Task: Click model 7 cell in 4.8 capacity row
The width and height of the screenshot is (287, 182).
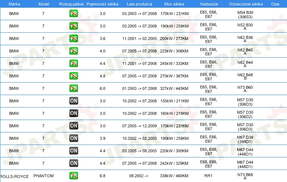Action: coord(43,76)
